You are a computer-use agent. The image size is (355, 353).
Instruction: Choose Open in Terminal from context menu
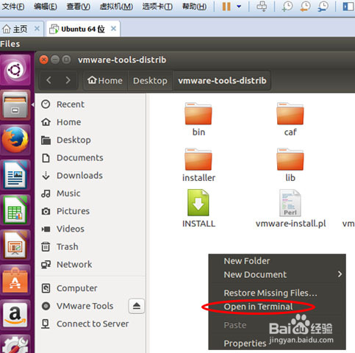[277, 307]
